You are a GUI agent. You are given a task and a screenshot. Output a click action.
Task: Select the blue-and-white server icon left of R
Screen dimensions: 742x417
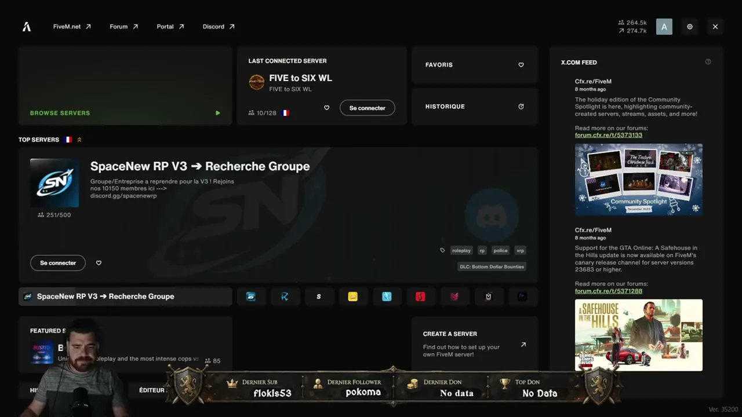click(x=251, y=297)
